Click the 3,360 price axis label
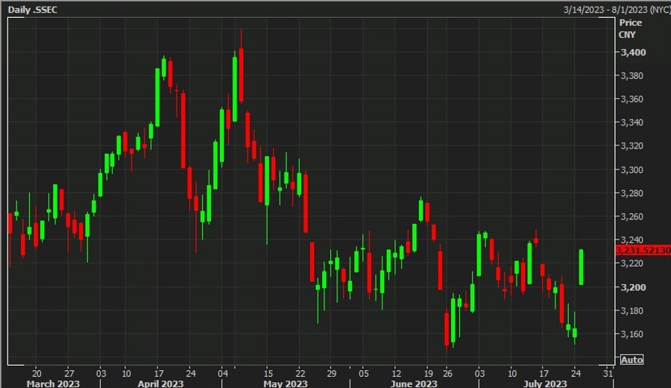Image resolution: width=671 pixels, height=388 pixels. pos(631,99)
